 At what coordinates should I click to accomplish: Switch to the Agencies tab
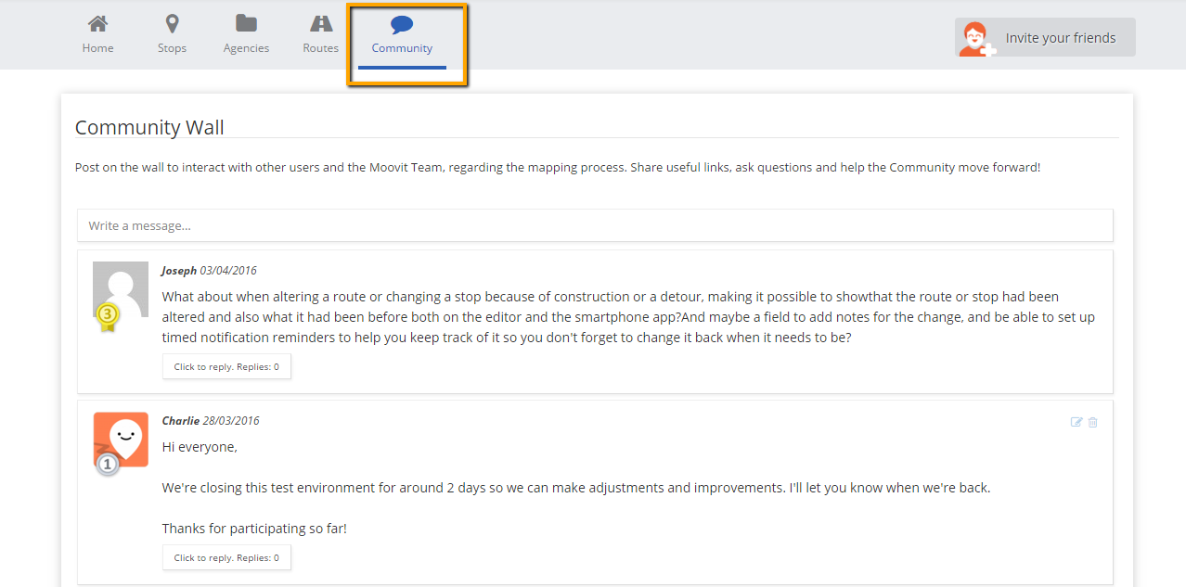pyautogui.click(x=246, y=35)
